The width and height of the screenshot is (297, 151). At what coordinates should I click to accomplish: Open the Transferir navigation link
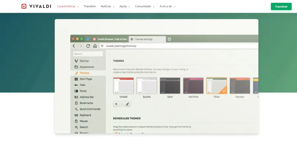tap(90, 6)
